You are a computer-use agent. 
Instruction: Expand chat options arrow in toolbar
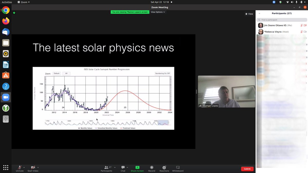(x=127, y=167)
